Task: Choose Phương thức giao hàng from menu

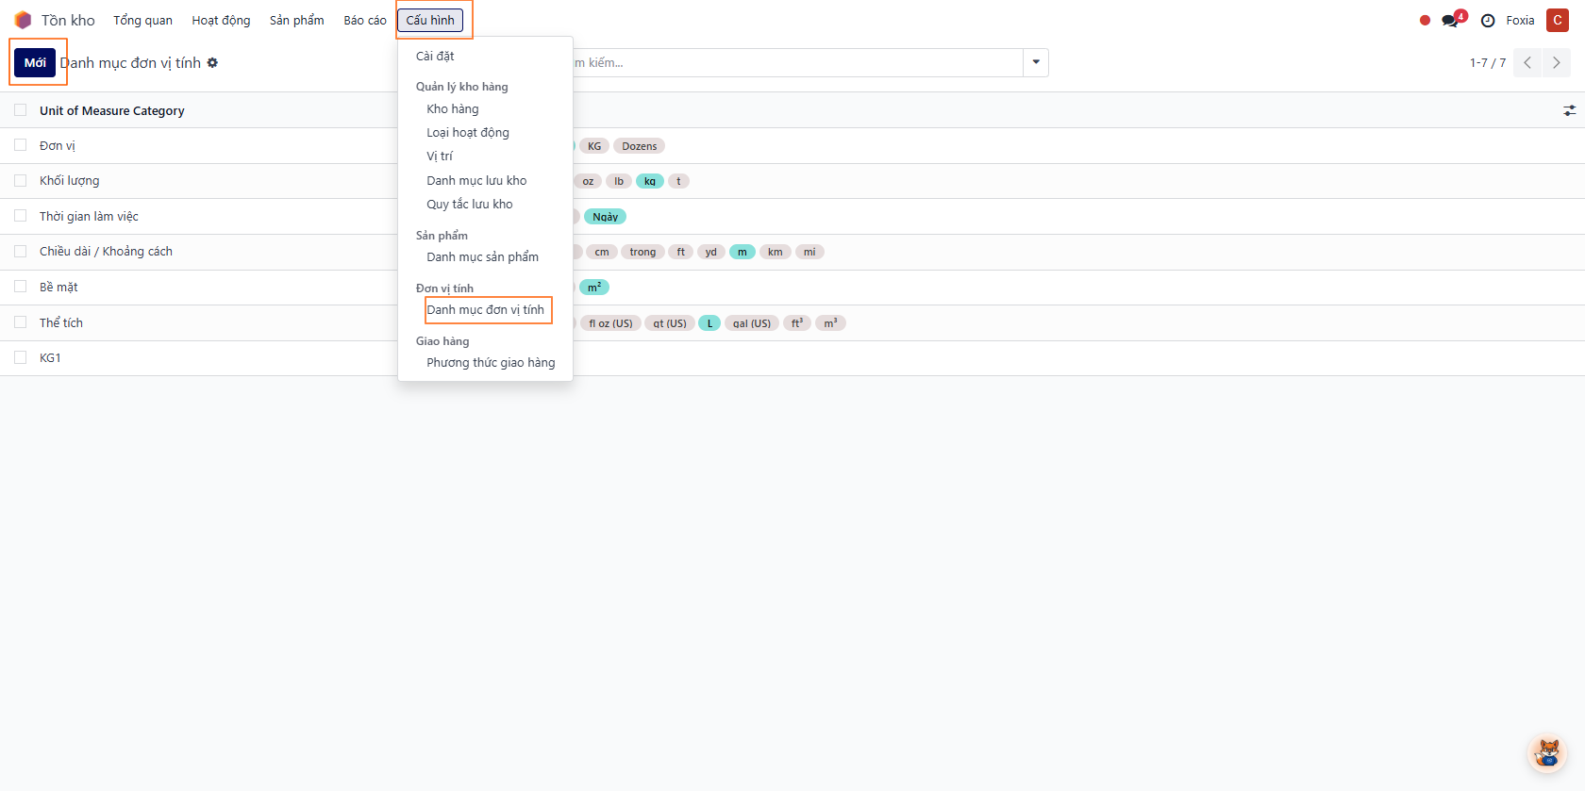Action: [491, 363]
